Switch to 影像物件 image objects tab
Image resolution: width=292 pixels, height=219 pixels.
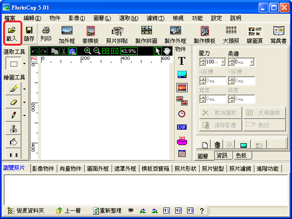coord(43,169)
